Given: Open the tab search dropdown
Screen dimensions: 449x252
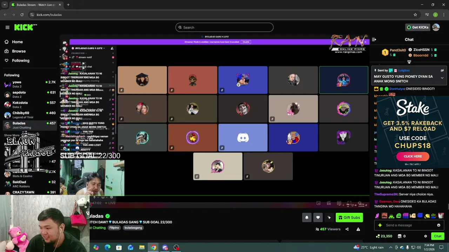Looking at the screenshot, I should coord(5,5).
